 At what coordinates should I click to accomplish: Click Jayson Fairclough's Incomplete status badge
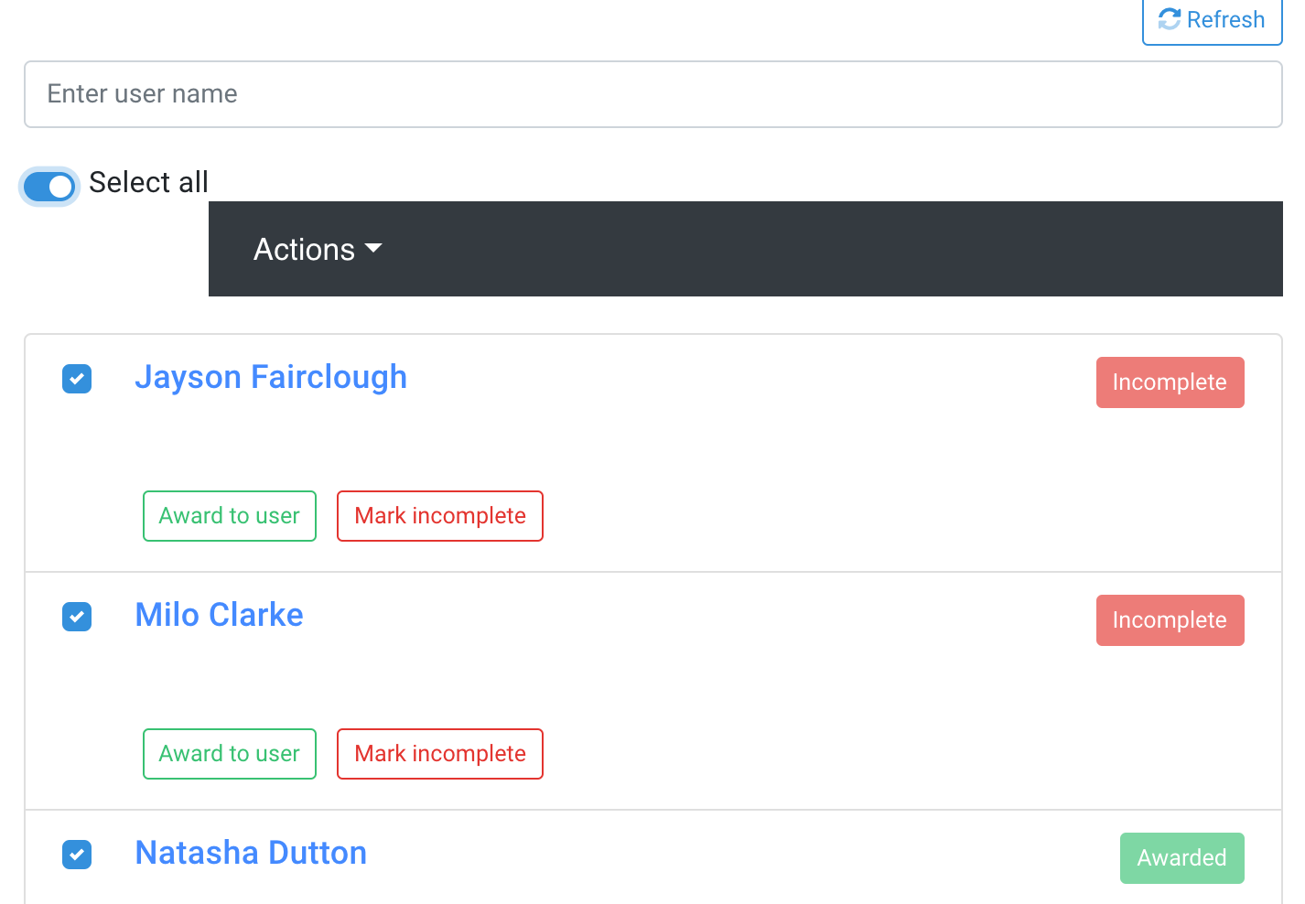tap(1170, 382)
